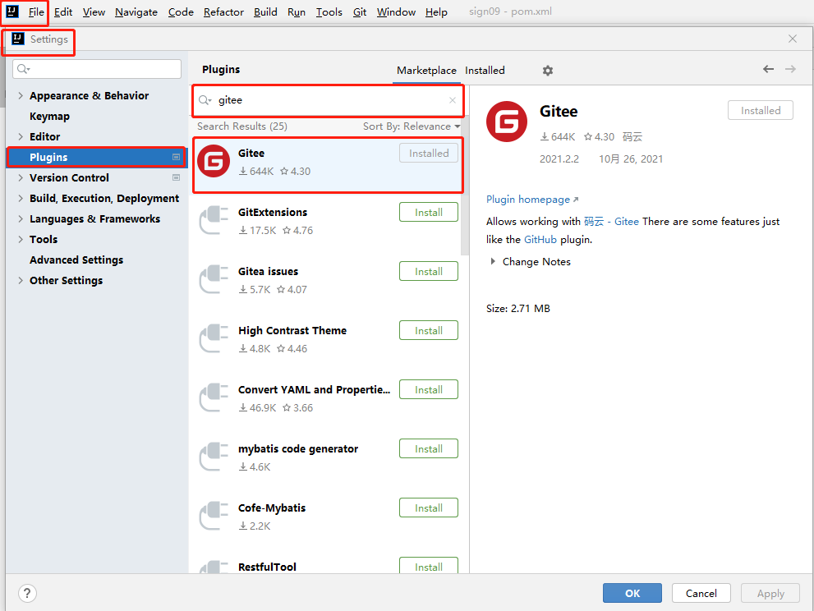814x611 pixels.
Task: Open the Tools menu
Action: (x=329, y=12)
